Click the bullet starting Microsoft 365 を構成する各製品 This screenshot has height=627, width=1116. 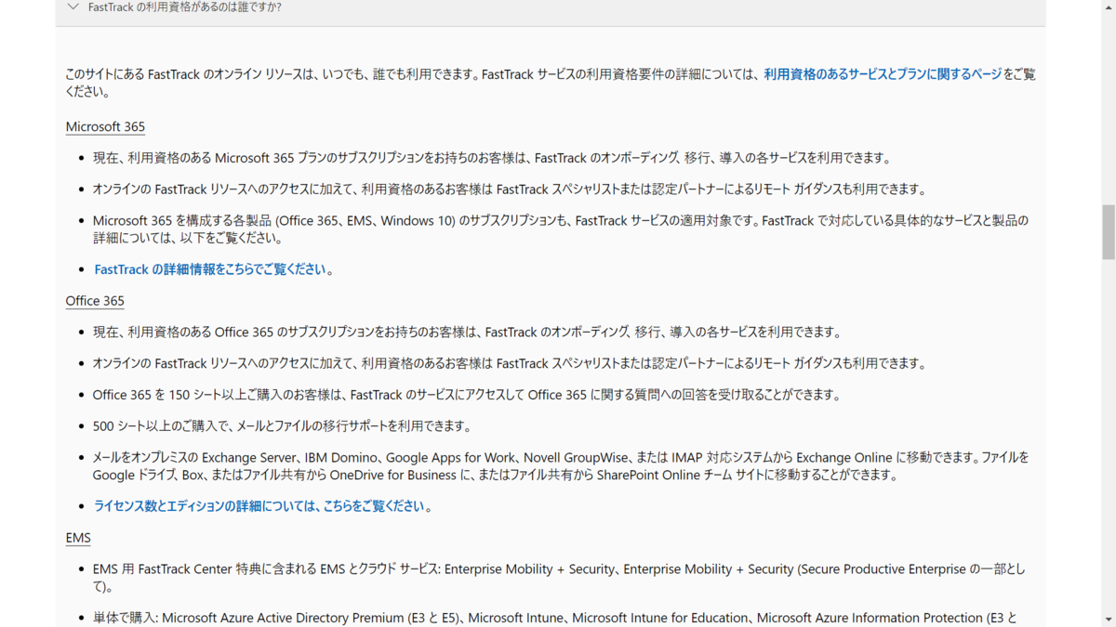pyautogui.click(x=560, y=229)
